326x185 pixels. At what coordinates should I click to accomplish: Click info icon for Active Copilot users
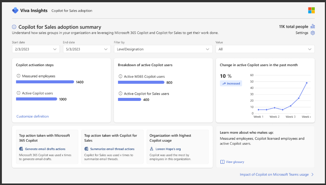(18, 93)
